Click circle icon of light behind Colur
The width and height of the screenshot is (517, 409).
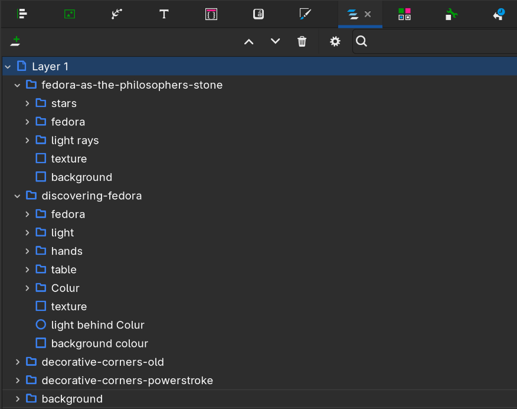click(41, 325)
